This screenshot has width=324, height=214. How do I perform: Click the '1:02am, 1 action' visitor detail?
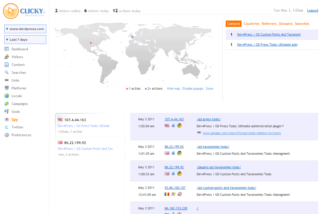[70, 132]
